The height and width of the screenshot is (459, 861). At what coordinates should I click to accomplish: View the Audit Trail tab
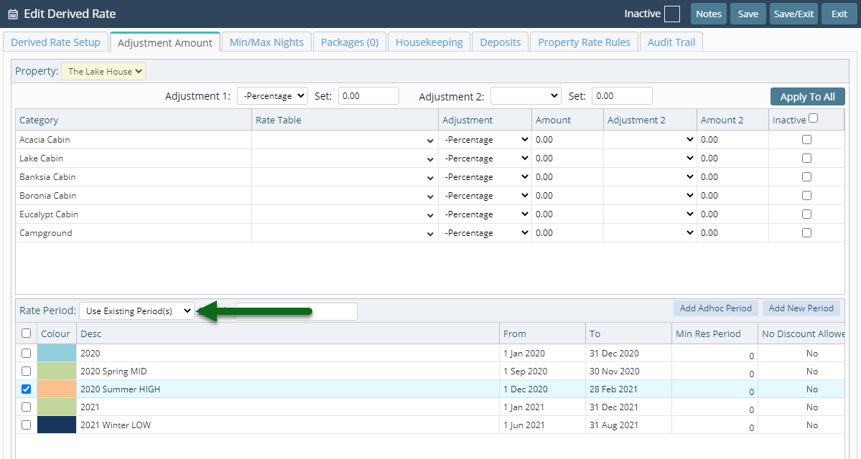pyautogui.click(x=671, y=42)
